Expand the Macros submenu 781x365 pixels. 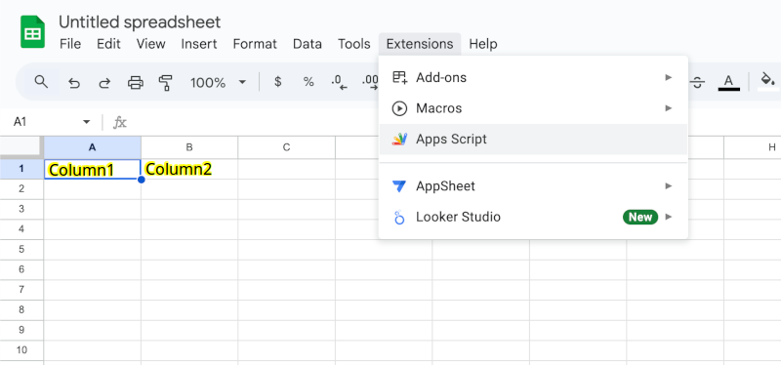point(533,108)
